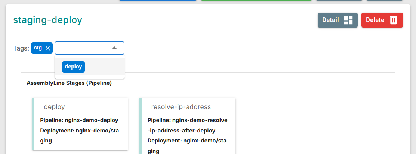
Task: Open the staging-deploy title
Action: [x=47, y=20]
